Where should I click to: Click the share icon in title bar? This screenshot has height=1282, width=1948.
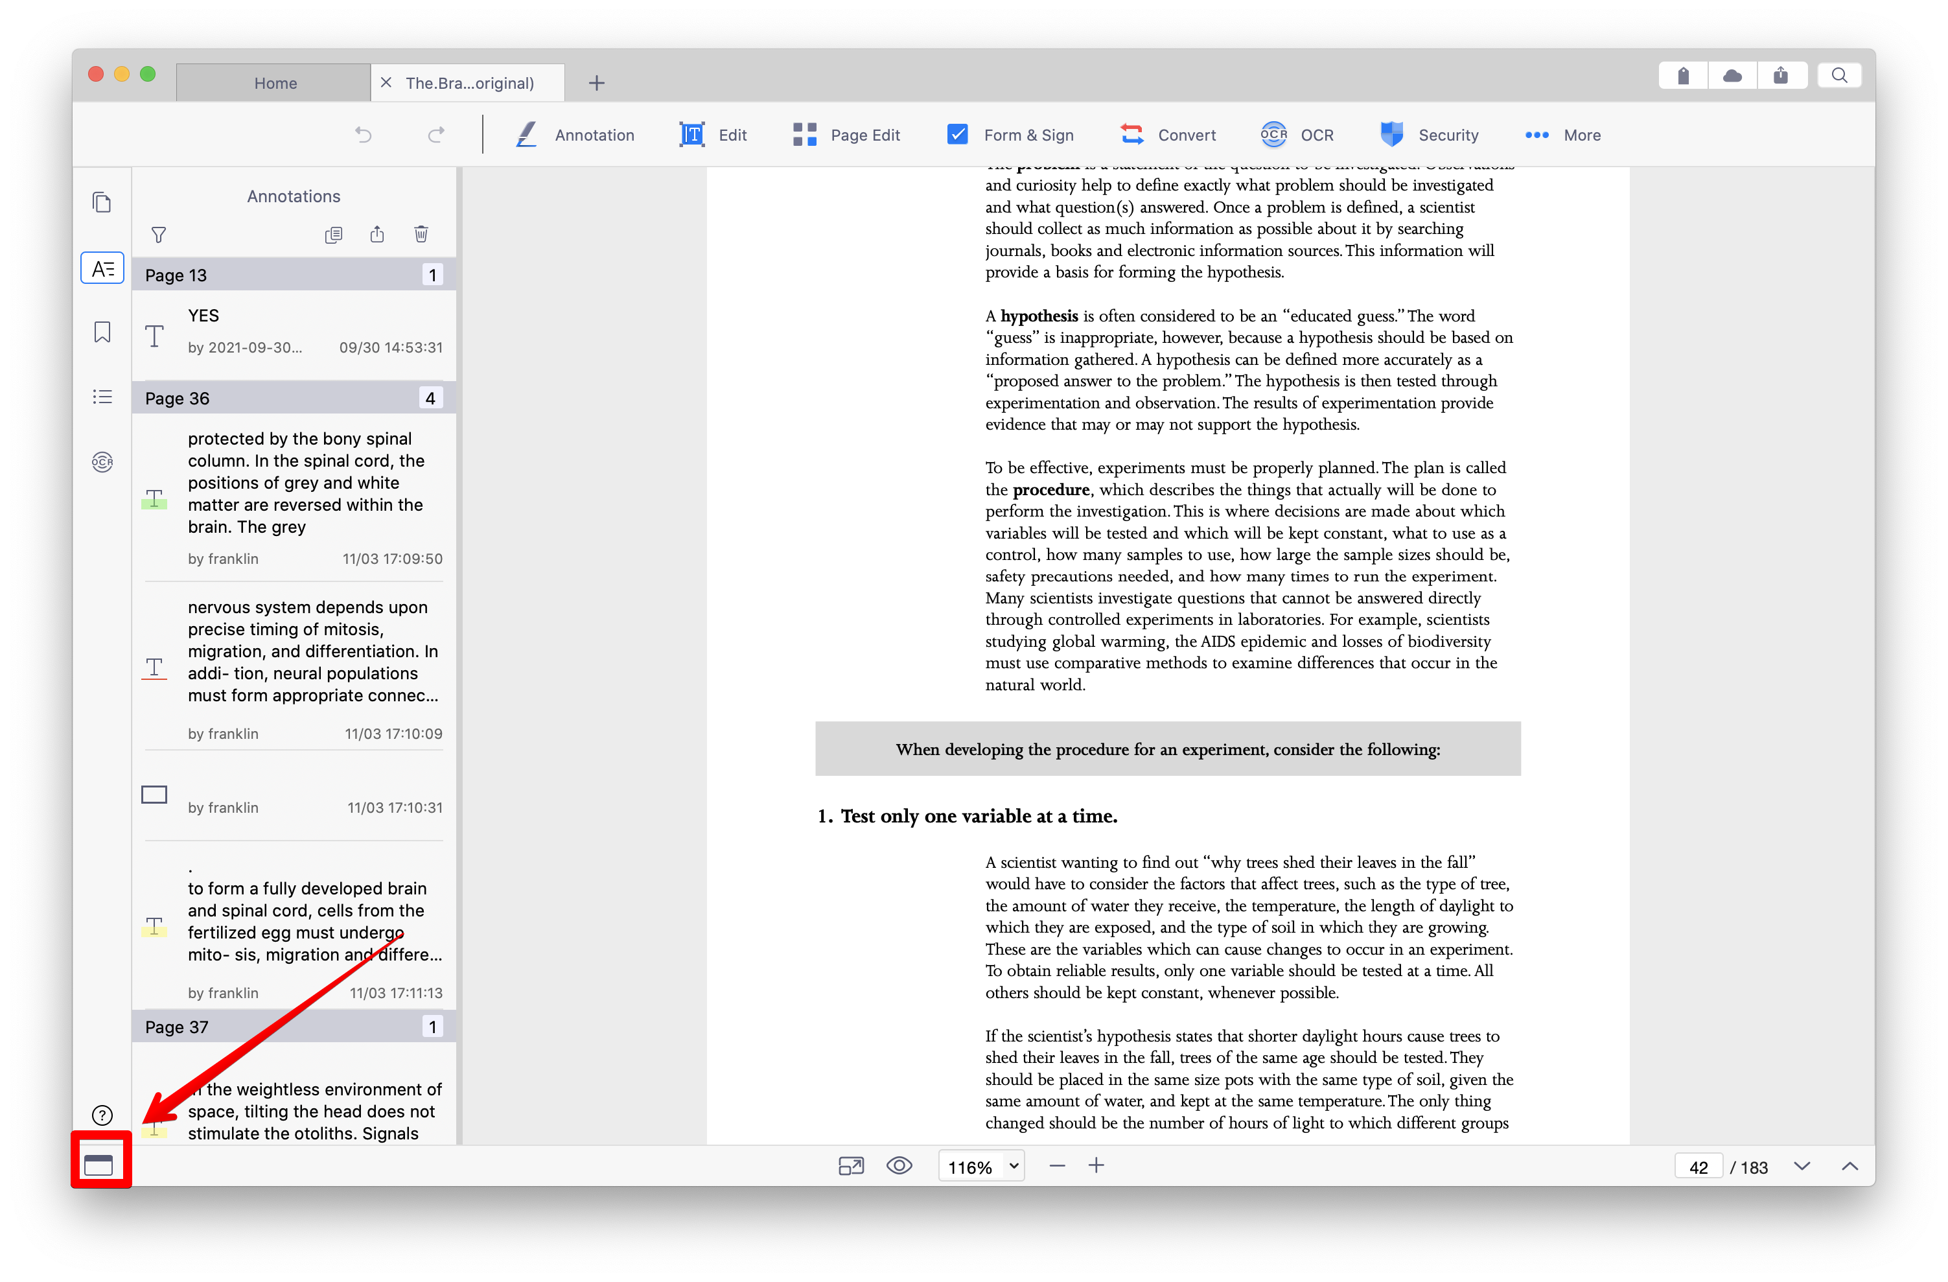click(x=1780, y=76)
